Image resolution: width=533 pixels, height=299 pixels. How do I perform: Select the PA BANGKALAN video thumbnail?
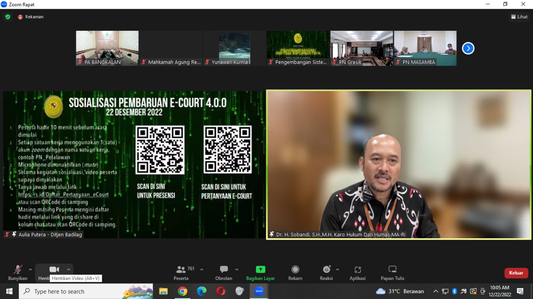[107, 48]
